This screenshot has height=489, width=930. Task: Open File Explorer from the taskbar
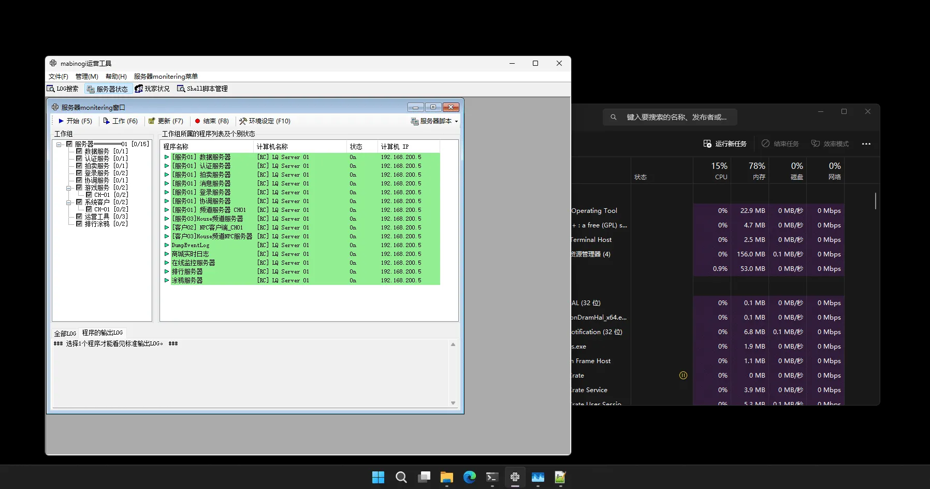(x=447, y=477)
